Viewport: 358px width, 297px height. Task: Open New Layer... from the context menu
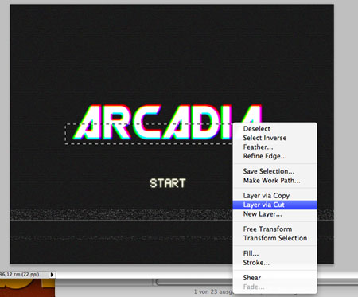[274, 214]
